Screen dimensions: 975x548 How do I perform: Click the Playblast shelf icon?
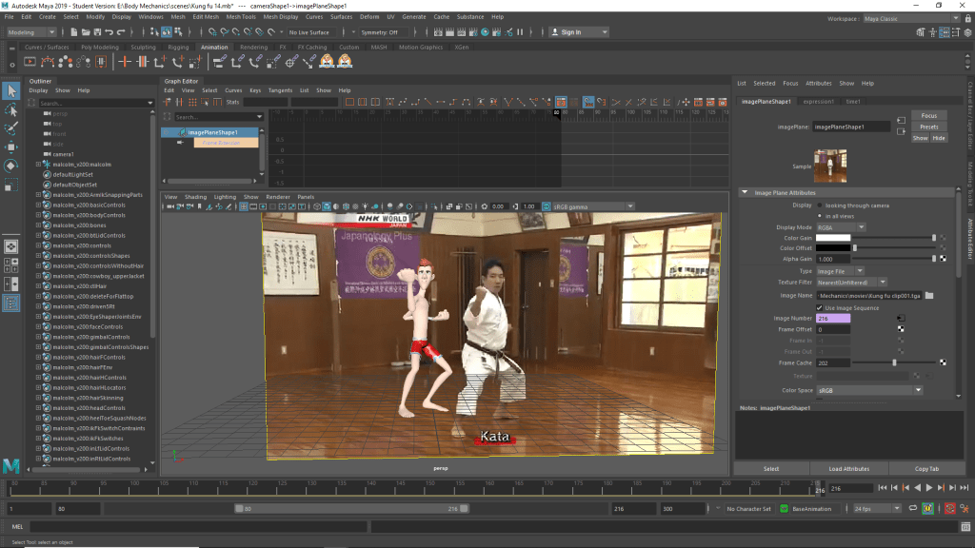(x=30, y=62)
